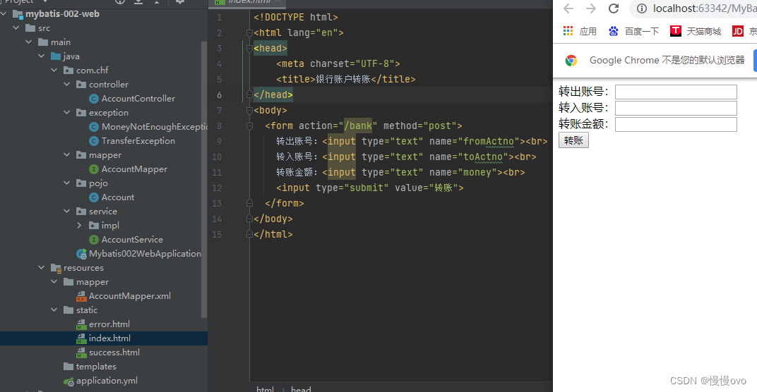This screenshot has height=392, width=757.
Task: View site info icon in address bar
Action: [642, 8]
